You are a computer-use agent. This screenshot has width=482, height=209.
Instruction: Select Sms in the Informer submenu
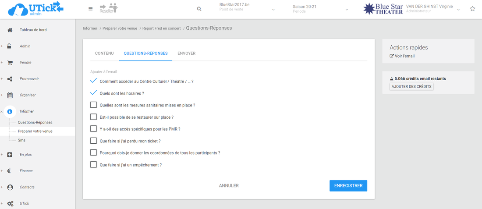click(x=21, y=140)
